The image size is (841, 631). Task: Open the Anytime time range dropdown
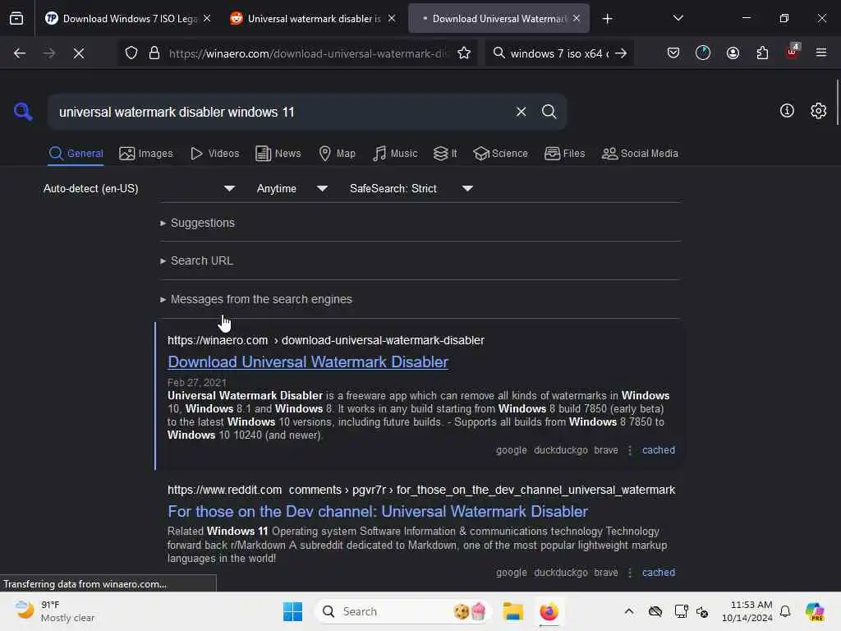pos(292,188)
